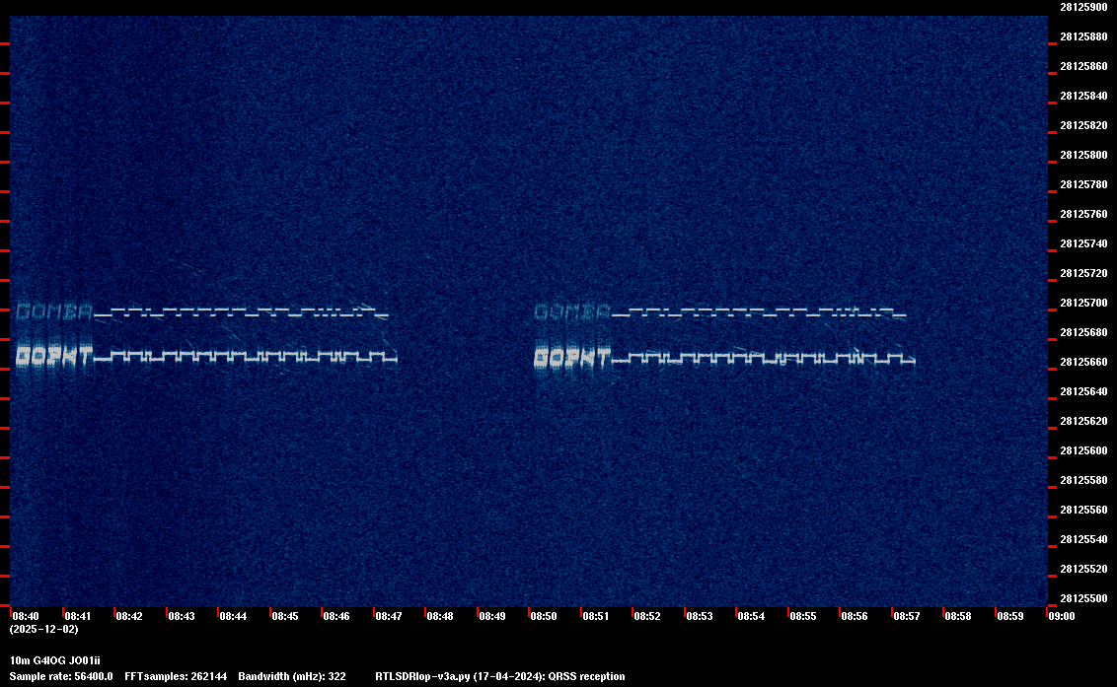Click the 28125620 frequency label

pos(1083,421)
